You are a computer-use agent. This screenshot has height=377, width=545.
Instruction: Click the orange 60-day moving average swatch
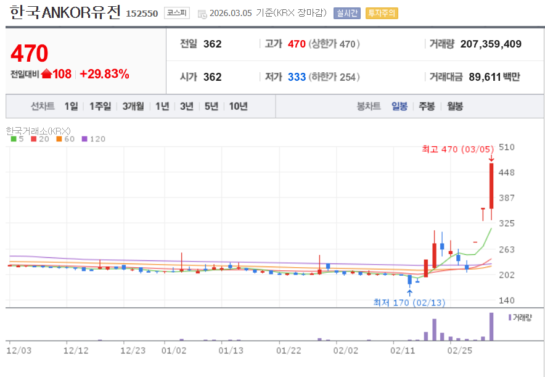pos(59,139)
